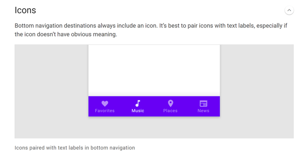Click the gray area right of the mockup
Image resolution: width=303 pixels, height=161 pixels.
(257, 91)
